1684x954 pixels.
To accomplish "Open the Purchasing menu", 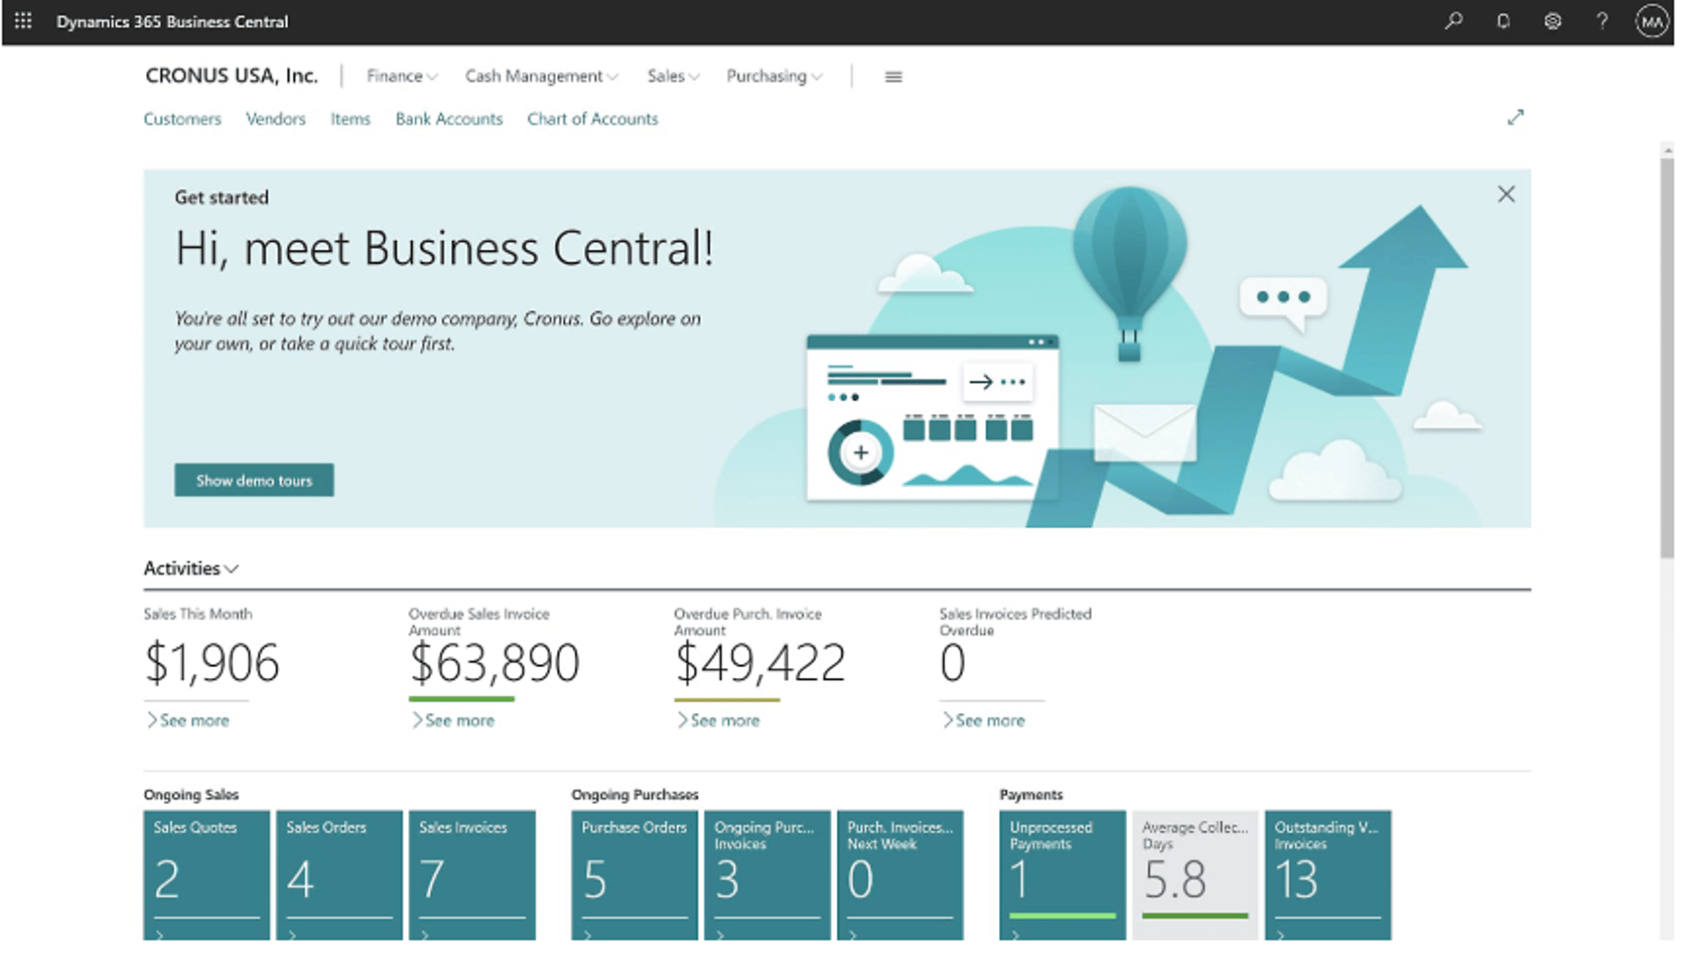I will [774, 76].
